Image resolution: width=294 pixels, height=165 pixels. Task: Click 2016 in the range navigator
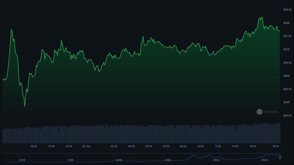point(71,160)
